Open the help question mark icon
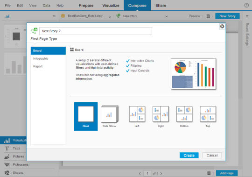The image size is (252, 177). (x=246, y=5)
